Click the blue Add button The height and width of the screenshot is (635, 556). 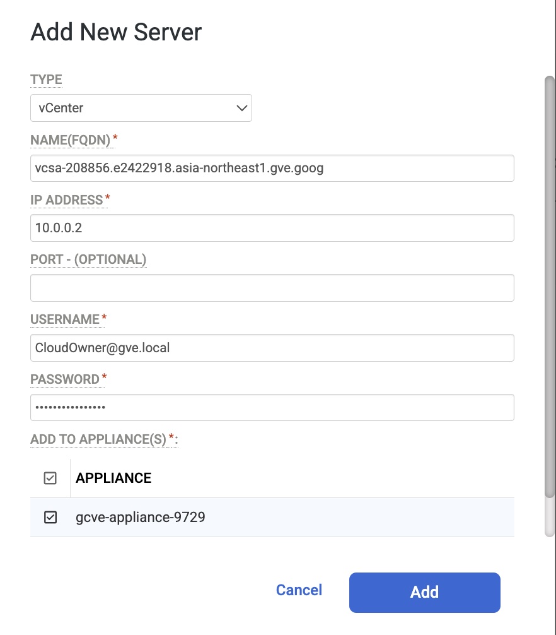coord(424,592)
